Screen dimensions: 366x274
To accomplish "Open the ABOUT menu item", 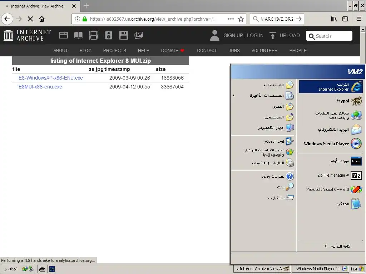I will (x=61, y=51).
